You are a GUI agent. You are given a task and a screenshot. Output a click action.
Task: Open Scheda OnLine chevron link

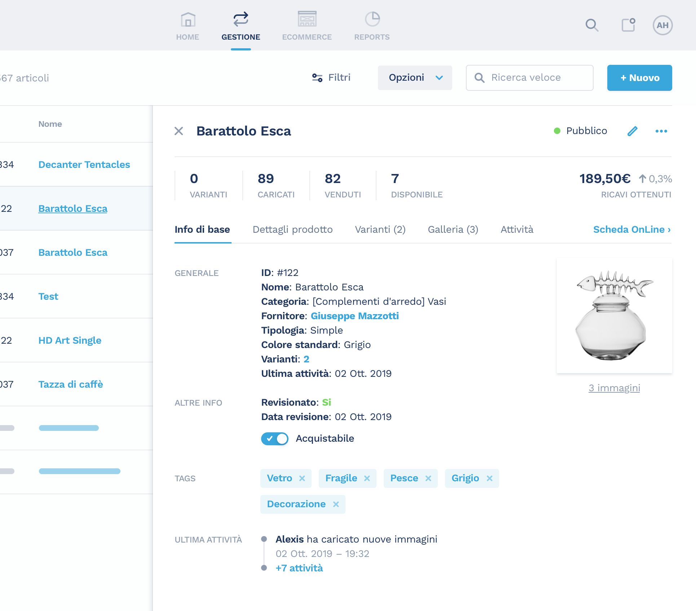click(x=632, y=229)
